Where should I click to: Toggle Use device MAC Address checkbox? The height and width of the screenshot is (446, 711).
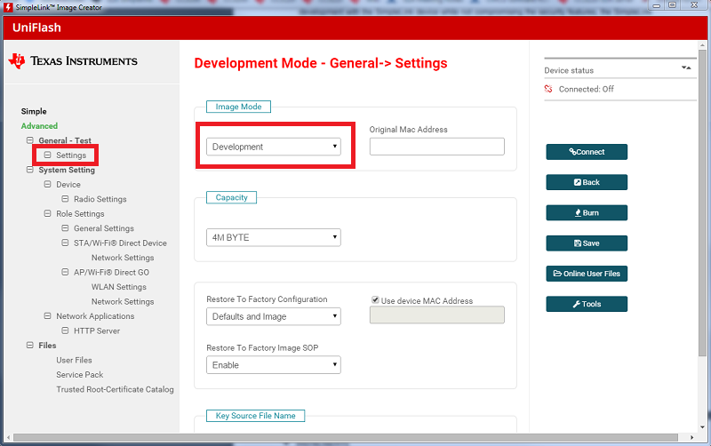click(375, 300)
